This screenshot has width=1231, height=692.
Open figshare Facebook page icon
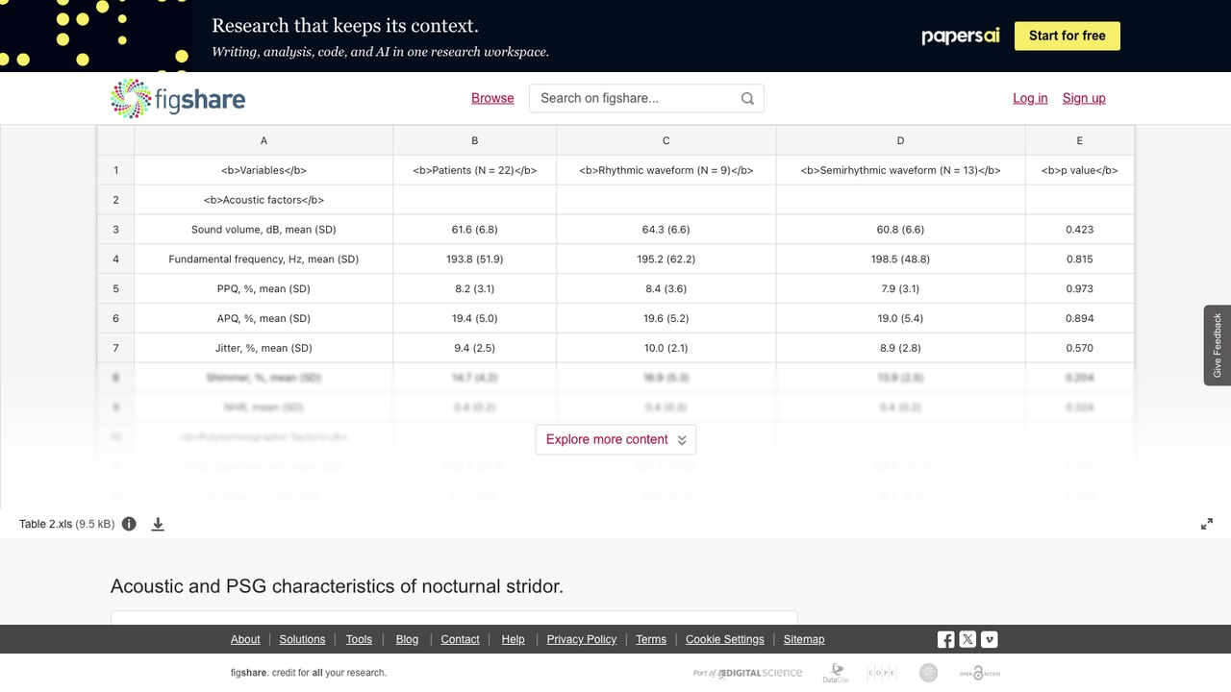click(x=946, y=639)
